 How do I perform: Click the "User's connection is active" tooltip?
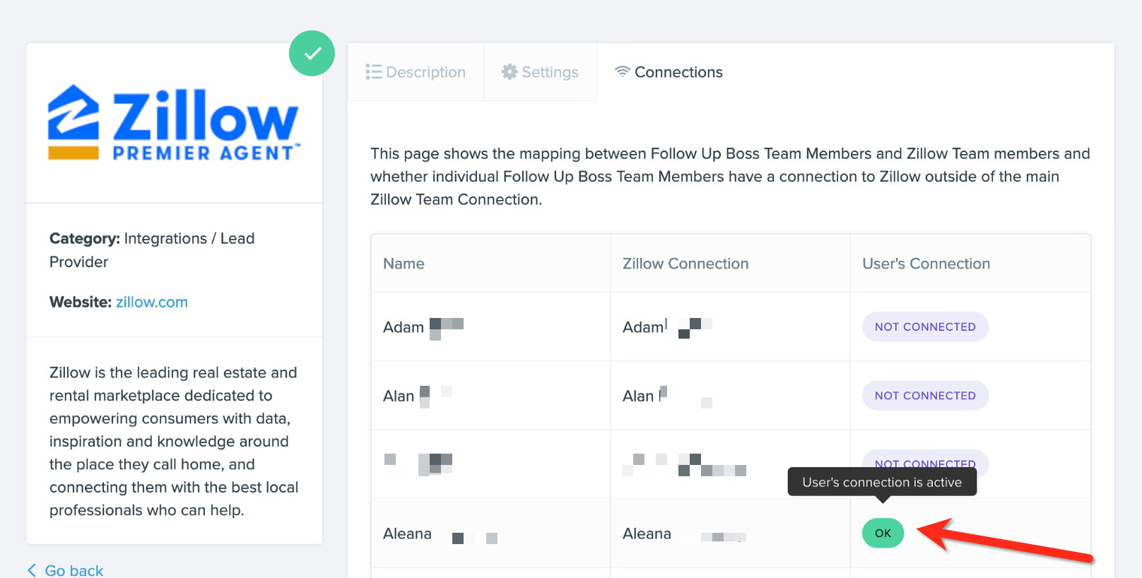click(x=882, y=482)
